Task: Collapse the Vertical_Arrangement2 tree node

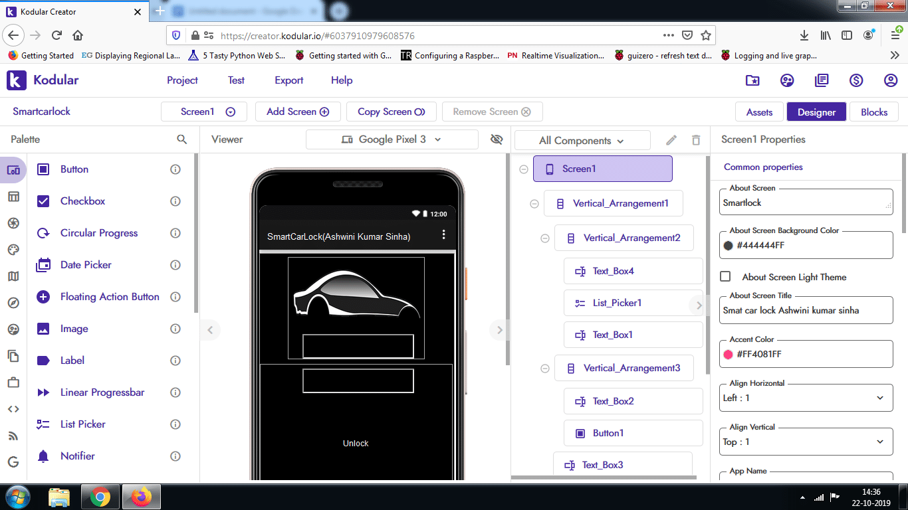Action: 544,238
